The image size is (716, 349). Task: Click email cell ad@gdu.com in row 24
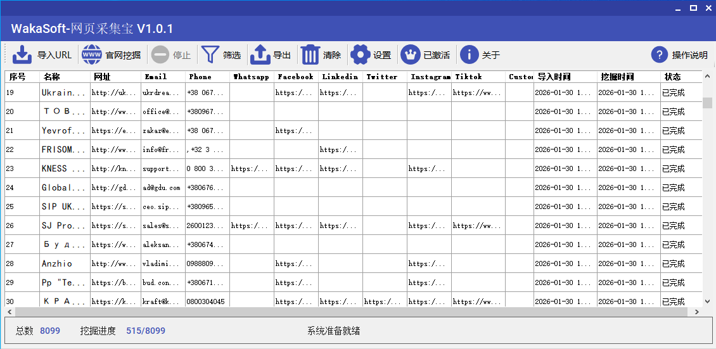(162, 187)
